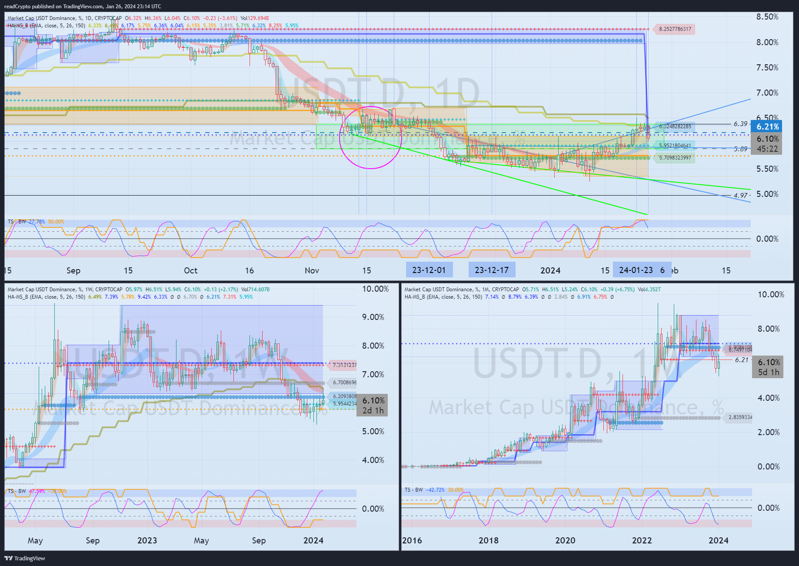Click the Vol4.352T value on the 1M chart

click(x=649, y=290)
